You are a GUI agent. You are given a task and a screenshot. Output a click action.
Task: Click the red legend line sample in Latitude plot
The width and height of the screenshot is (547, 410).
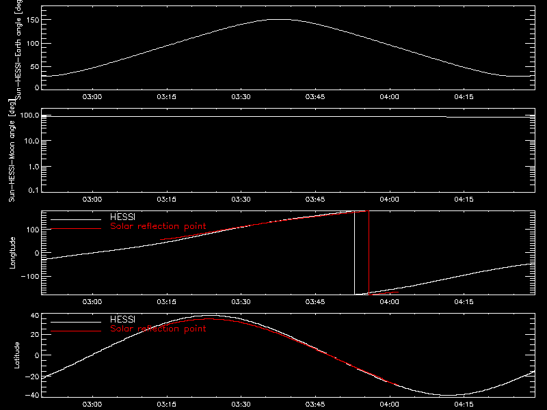pyautogui.click(x=76, y=331)
